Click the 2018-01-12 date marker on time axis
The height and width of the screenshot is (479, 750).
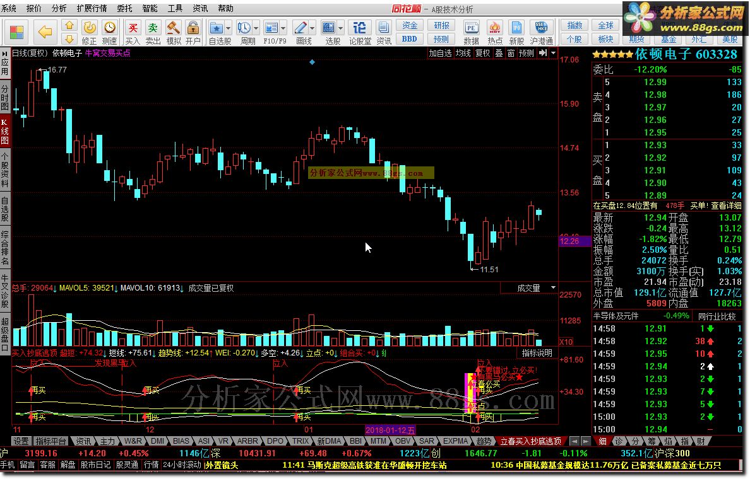tap(390, 430)
